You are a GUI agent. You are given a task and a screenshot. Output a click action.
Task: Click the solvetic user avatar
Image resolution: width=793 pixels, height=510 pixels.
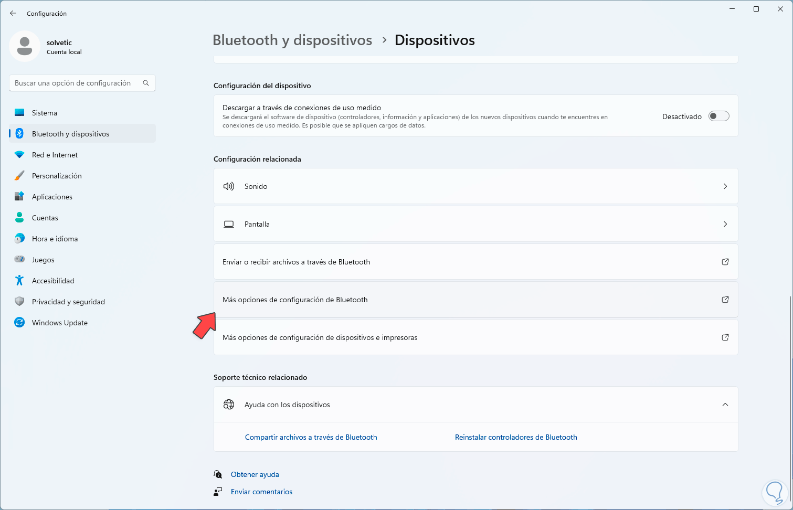[25, 46]
